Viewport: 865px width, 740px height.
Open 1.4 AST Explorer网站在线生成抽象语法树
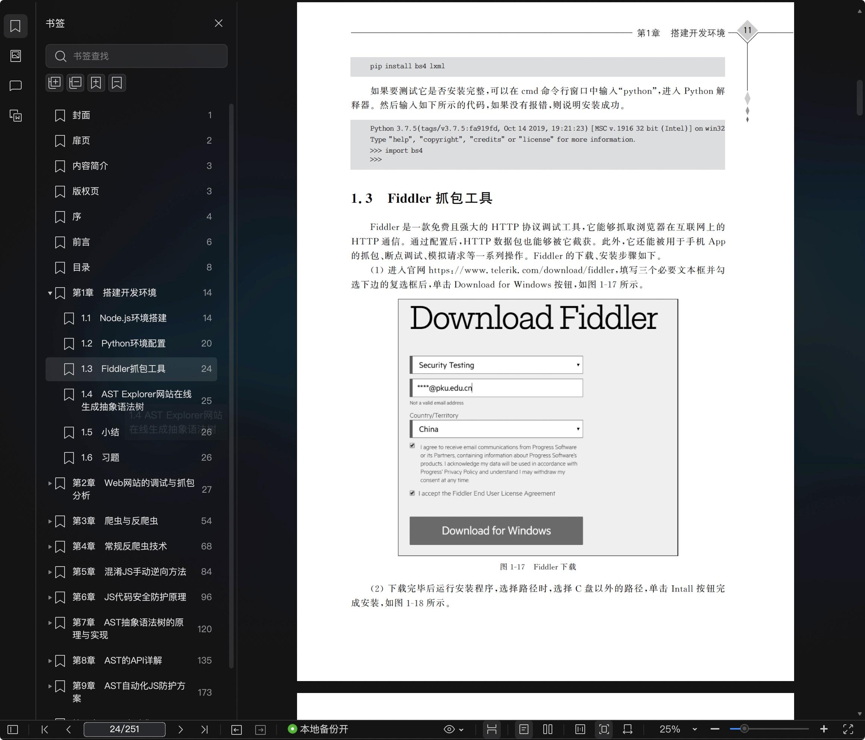131,401
